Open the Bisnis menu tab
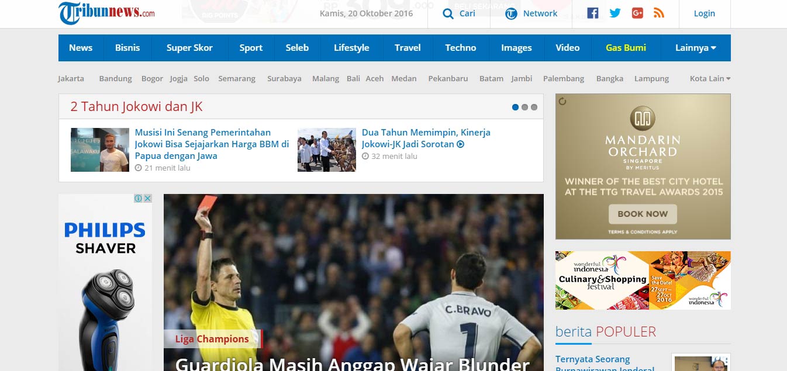This screenshot has height=371, width=787. 127,48
